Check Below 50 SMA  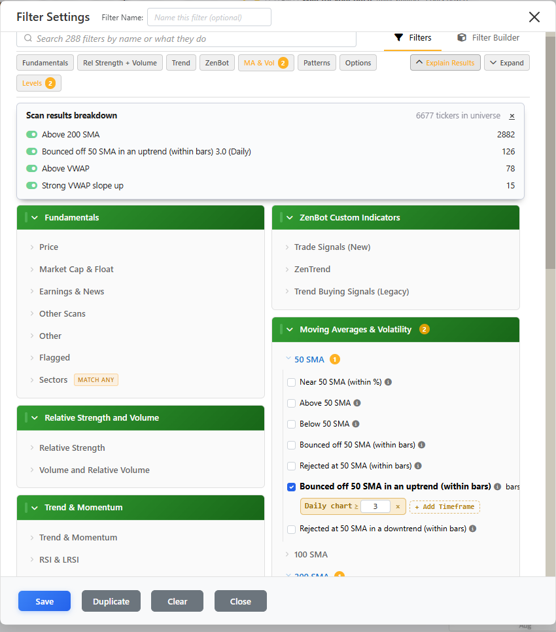[291, 424]
